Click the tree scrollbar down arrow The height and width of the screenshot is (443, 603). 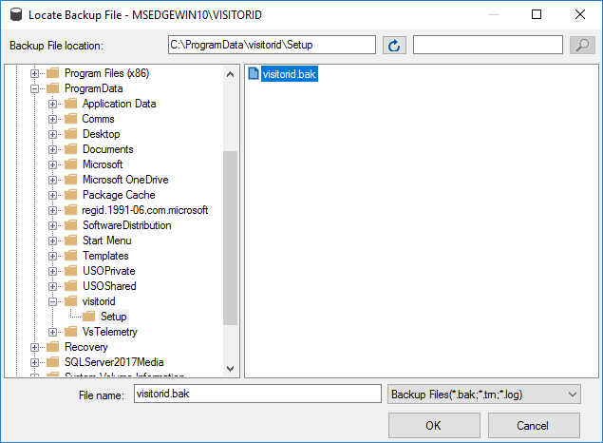231,369
